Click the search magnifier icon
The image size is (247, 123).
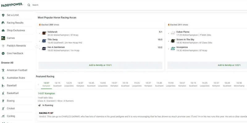[x=29, y=5]
